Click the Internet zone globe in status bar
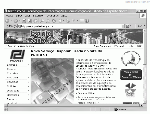This screenshot has width=150, height=114. tap(116, 109)
